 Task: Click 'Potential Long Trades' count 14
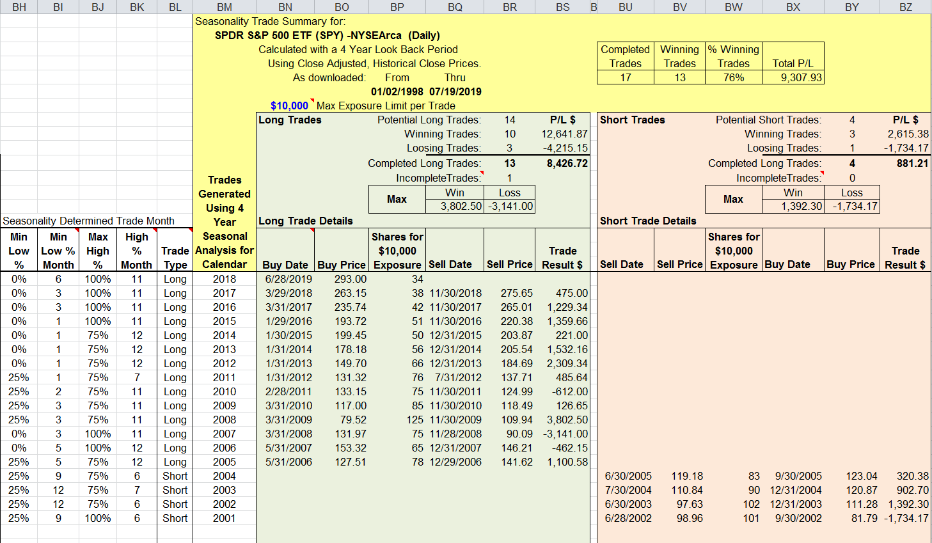pos(510,120)
